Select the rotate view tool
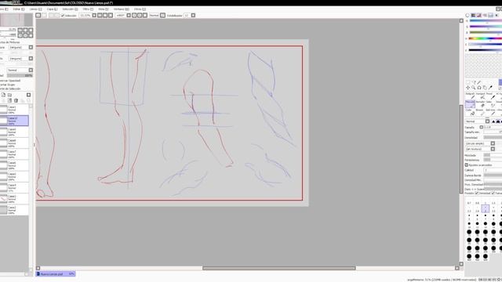The image size is (502, 282). click(x=479, y=88)
